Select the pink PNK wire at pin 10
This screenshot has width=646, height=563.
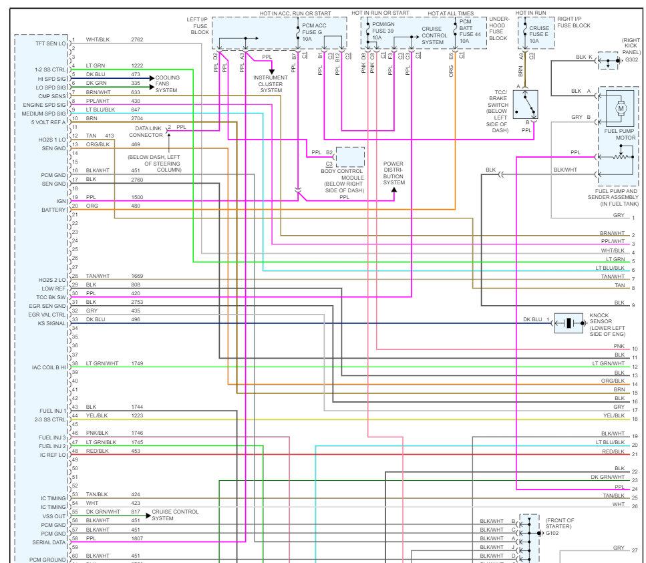pos(618,346)
